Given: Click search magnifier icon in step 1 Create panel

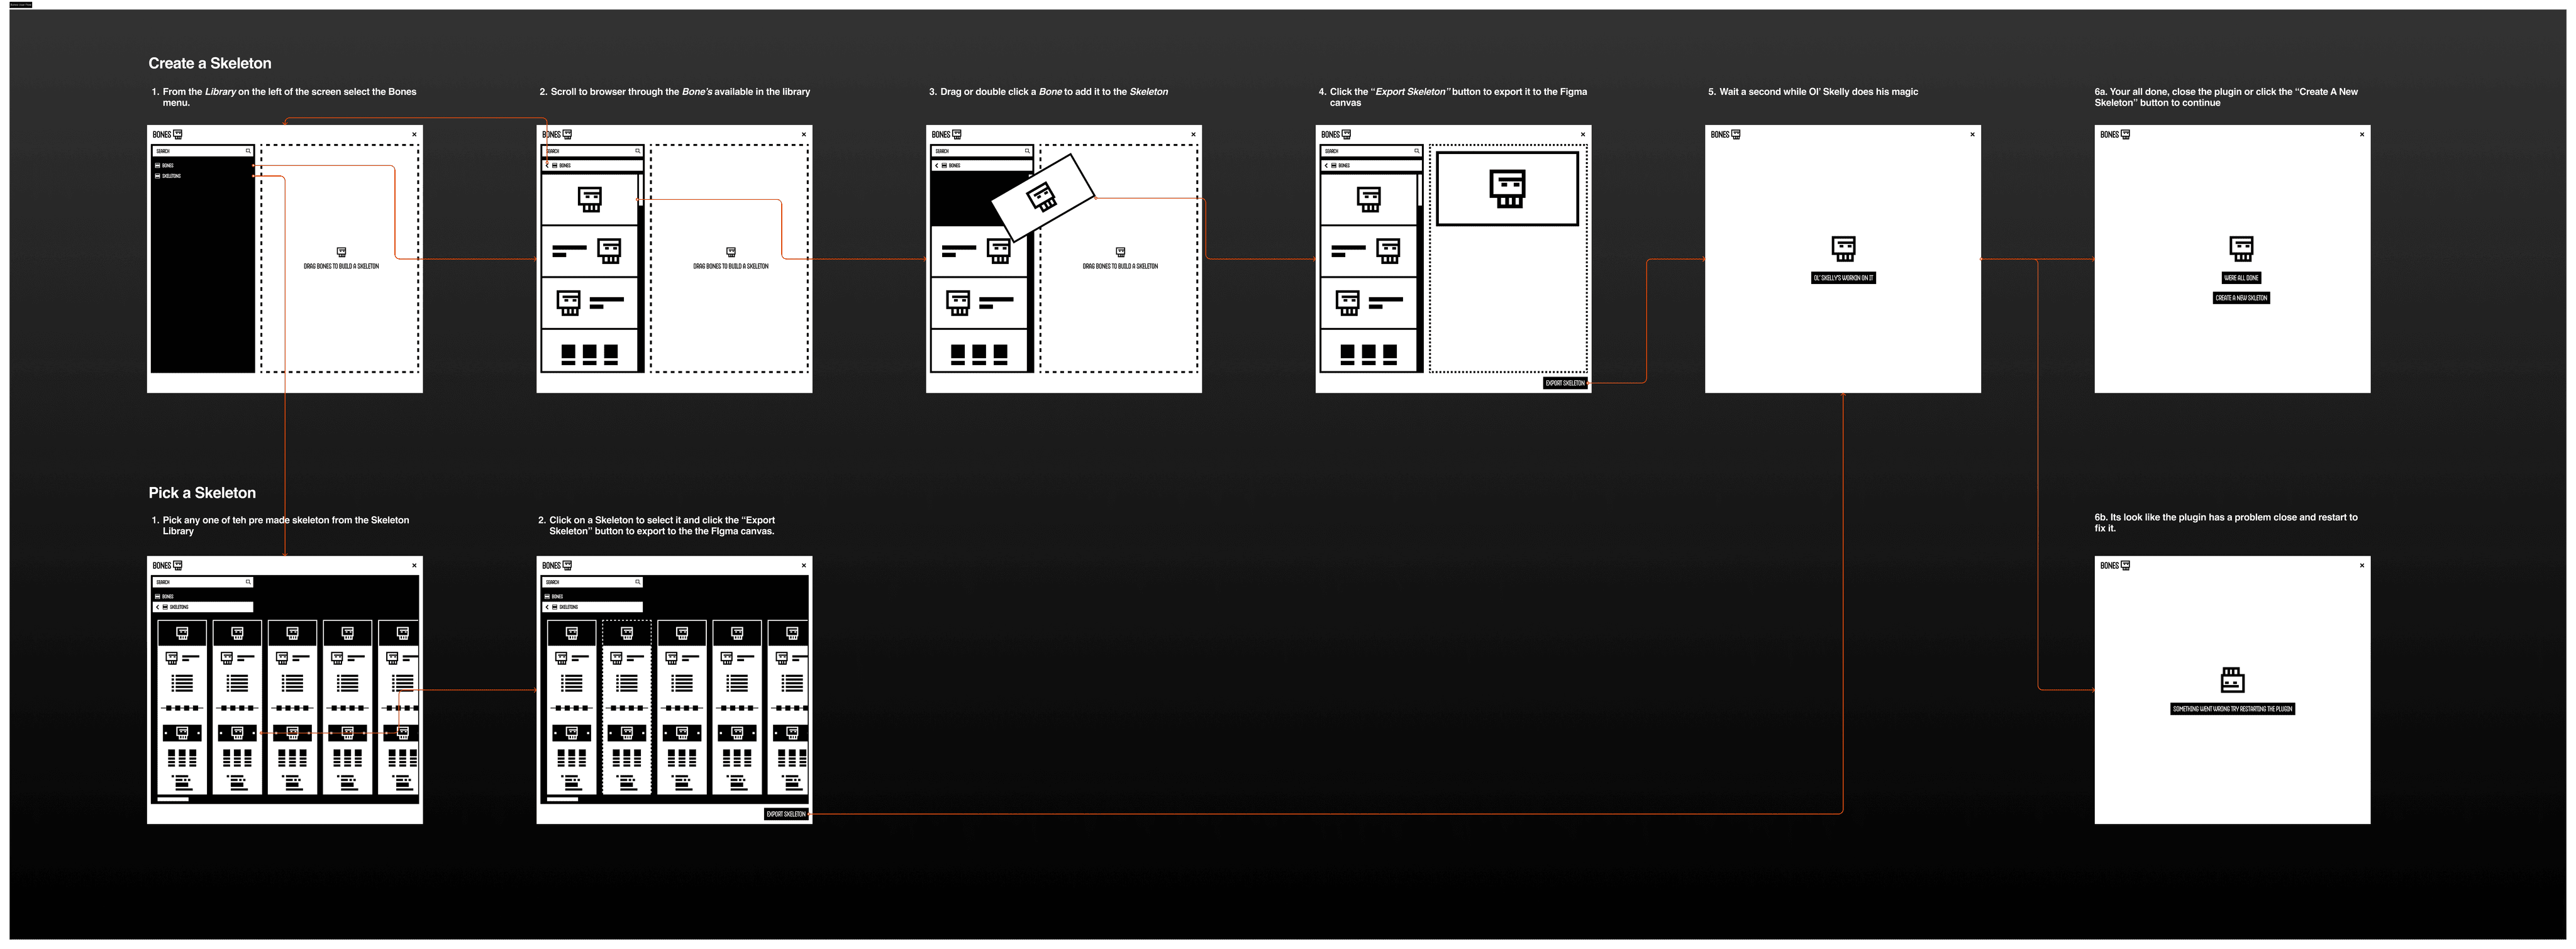Looking at the screenshot, I should tap(248, 151).
